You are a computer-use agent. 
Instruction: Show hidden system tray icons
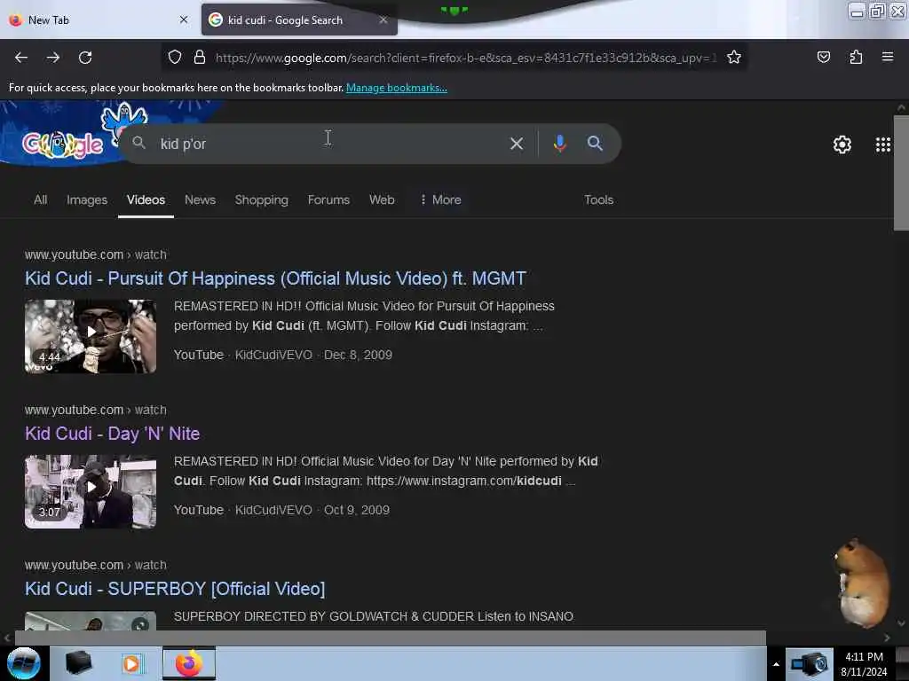pyautogui.click(x=776, y=664)
